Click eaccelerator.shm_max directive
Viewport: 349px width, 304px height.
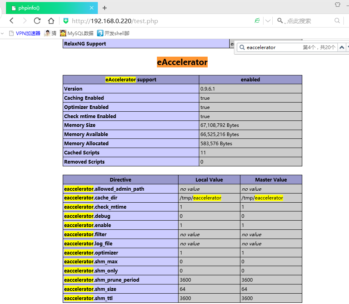coord(91,262)
